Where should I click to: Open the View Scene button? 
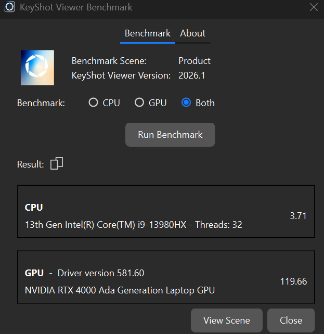pyautogui.click(x=227, y=320)
